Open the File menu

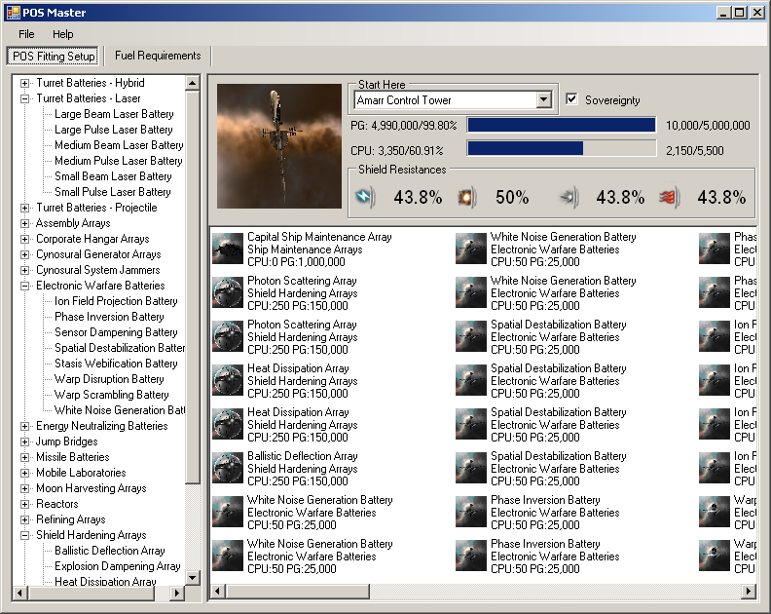click(x=26, y=34)
